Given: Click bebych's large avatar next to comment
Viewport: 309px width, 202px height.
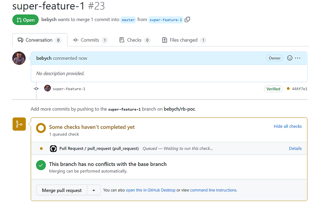Looking at the screenshot, I should [19, 58].
